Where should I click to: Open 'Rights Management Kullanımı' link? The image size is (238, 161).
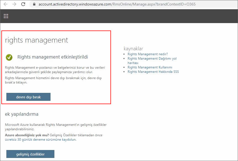coord(150,67)
